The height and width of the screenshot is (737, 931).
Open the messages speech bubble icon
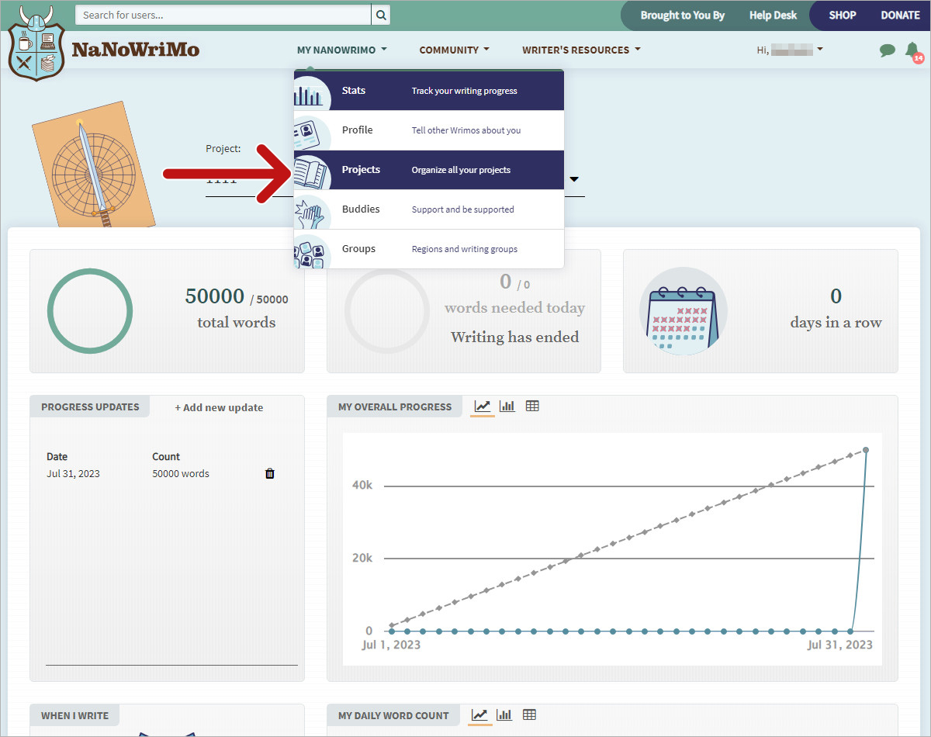(888, 50)
